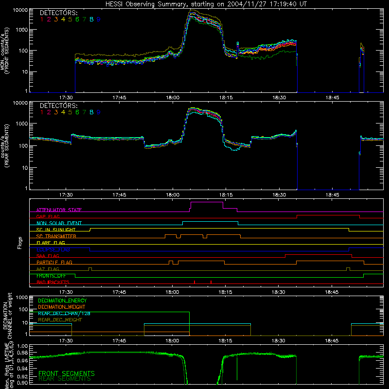The width and height of the screenshot is (389, 389).
Task: Select detector 1 in rear segments legend
Action: (x=42, y=112)
